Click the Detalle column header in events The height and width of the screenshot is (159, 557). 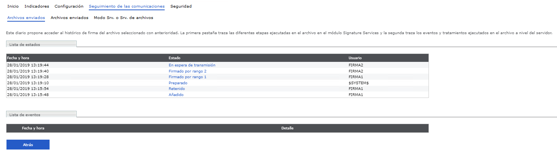pyautogui.click(x=287, y=128)
